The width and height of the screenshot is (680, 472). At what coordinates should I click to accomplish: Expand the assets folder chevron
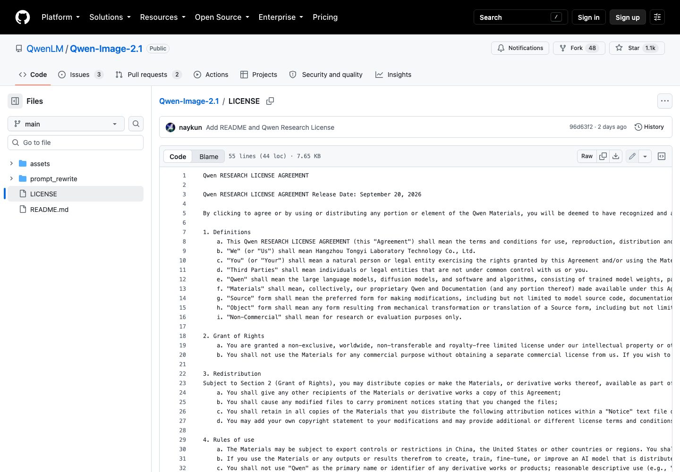coord(11,163)
